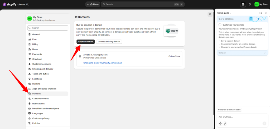
Task: Open the My Store account menu
Action: tap(261, 4)
